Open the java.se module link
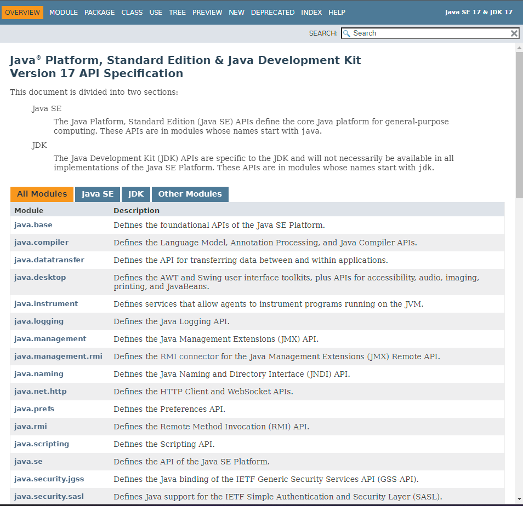This screenshot has width=523, height=506. tap(28, 461)
